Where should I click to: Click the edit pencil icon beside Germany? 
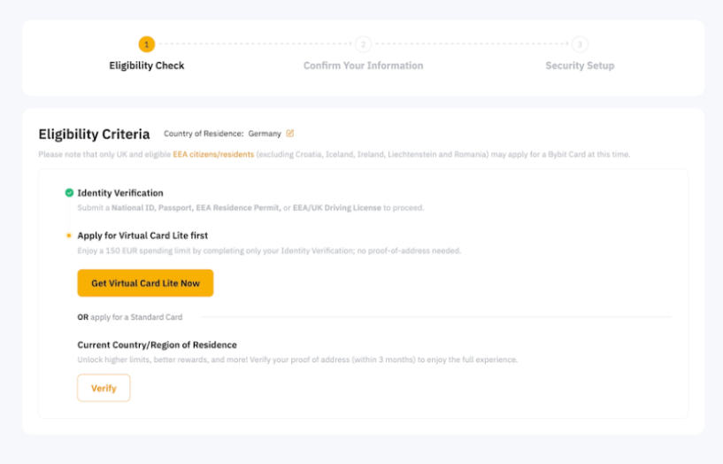(290, 134)
